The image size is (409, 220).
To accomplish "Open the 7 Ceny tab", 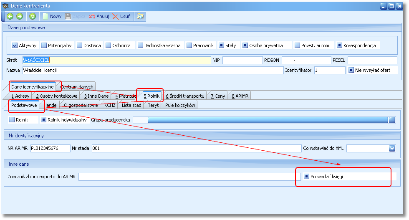I will (x=218, y=96).
